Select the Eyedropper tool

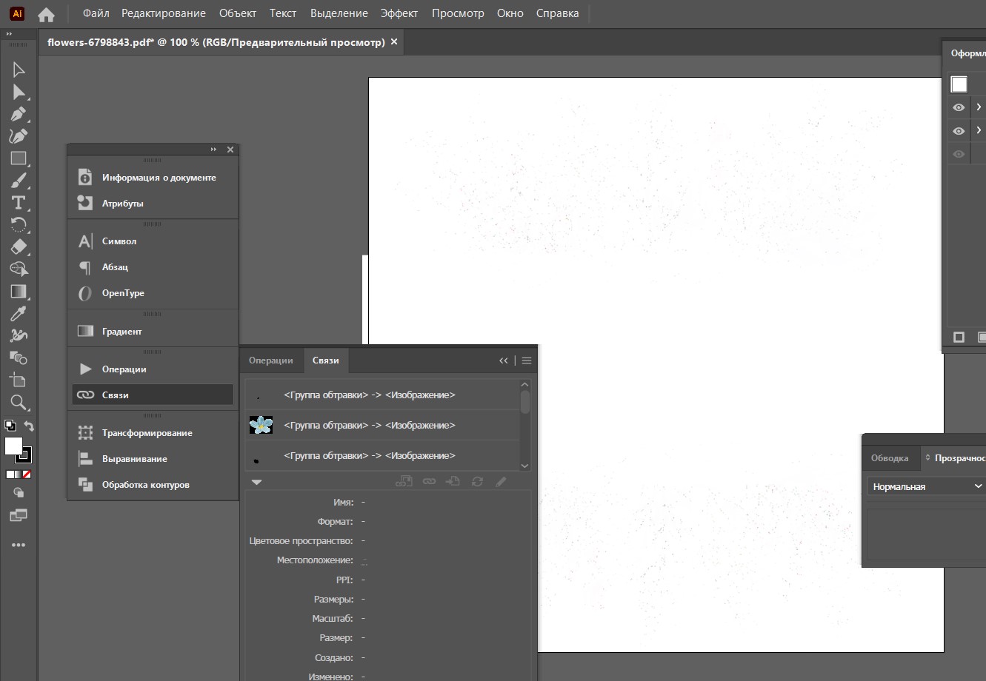[x=19, y=314]
